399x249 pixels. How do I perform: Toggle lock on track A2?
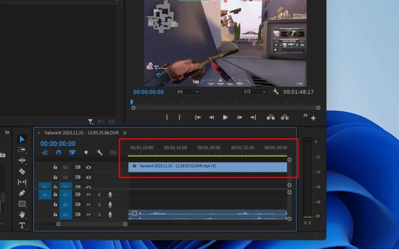coord(55,204)
